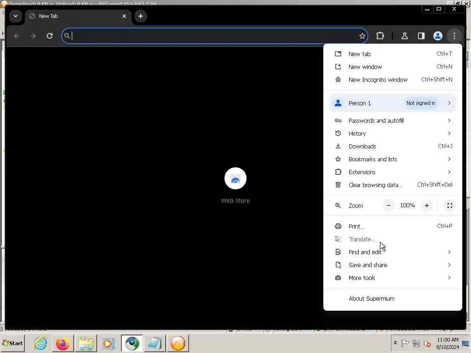Close the New Tab tab
Screen dimensions: 471x353
click(124, 16)
